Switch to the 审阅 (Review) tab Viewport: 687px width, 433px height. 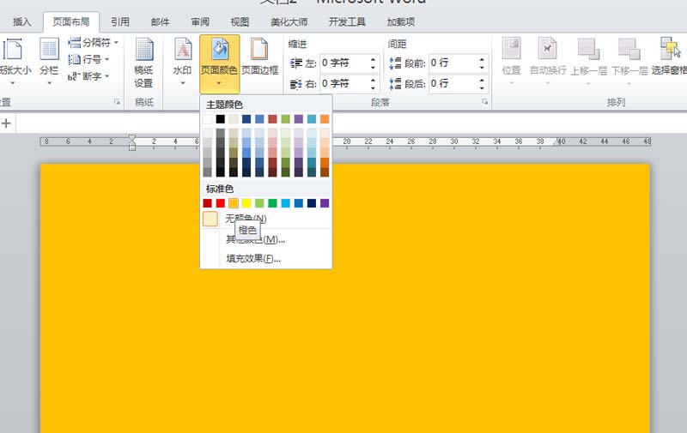tap(200, 21)
